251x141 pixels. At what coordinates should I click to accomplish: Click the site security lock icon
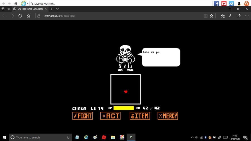pyautogui.click(x=39, y=16)
